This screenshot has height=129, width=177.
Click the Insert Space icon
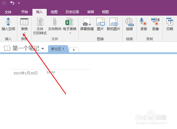[8, 22]
